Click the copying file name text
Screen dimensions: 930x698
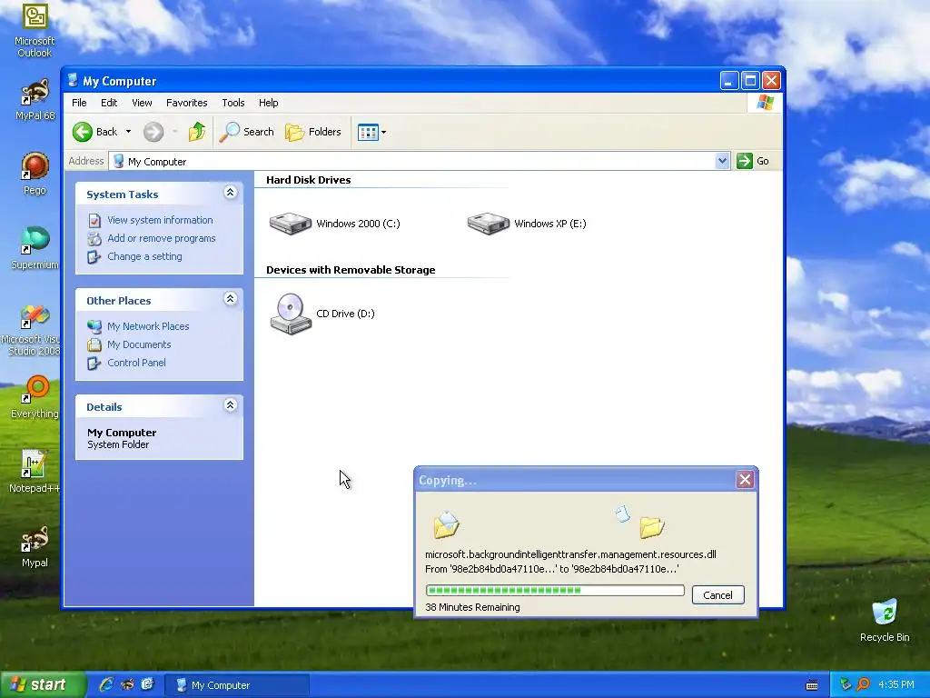[x=570, y=555]
